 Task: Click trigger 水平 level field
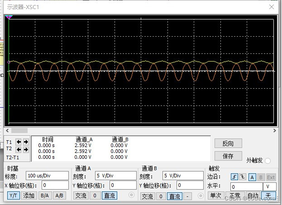[x=247, y=186]
